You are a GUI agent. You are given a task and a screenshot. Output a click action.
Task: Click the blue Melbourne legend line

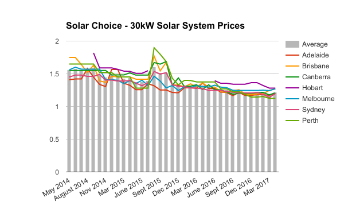[x=292, y=99]
